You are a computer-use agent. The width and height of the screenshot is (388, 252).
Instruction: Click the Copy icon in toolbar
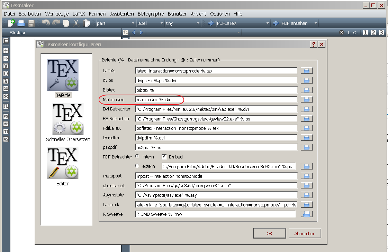[66, 23]
